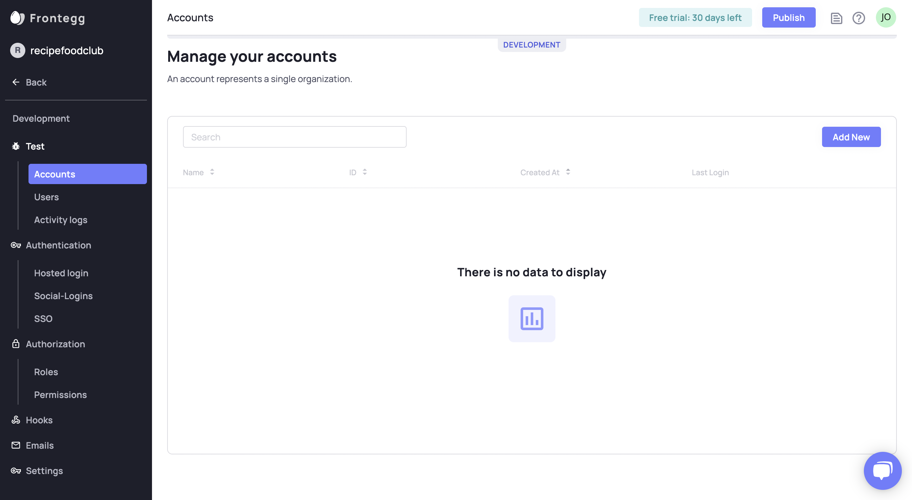Screen dimensions: 912x500
Task: Sort table by ID column
Action: pos(365,172)
